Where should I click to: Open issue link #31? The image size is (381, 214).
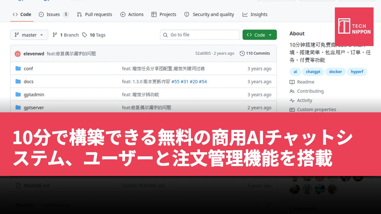[x=185, y=81]
